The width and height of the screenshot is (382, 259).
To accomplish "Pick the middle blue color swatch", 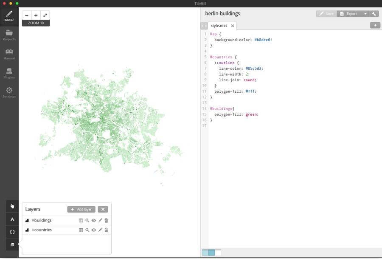I will [211, 253].
